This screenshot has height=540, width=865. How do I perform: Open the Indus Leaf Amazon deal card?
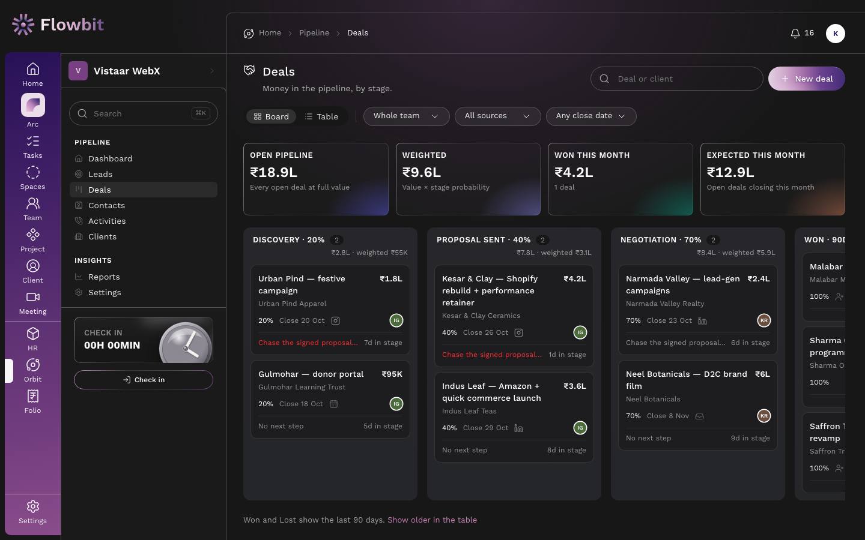514,418
